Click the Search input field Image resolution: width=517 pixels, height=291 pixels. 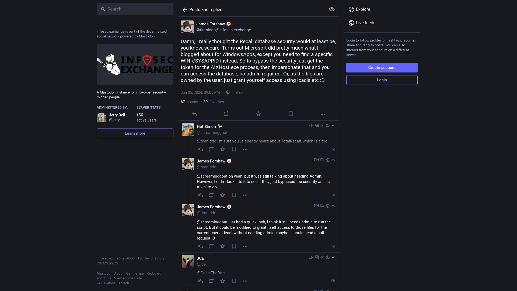pyautogui.click(x=135, y=9)
